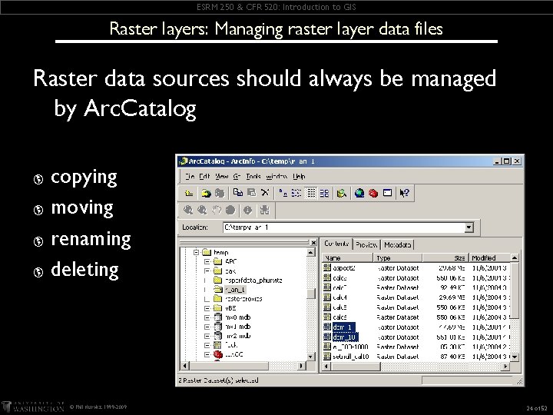Sort by the Name column header
Screen dimensions: 553x415
point(347,258)
